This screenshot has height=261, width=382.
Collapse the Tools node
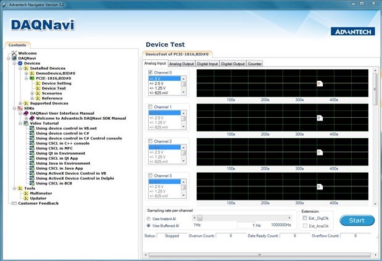pyautogui.click(x=15, y=188)
